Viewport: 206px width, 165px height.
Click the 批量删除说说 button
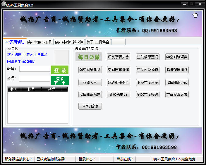point(177,82)
